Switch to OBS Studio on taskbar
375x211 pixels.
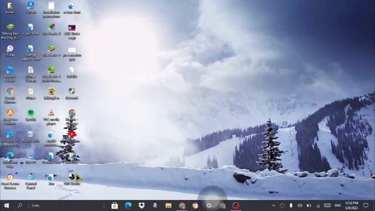236,206
